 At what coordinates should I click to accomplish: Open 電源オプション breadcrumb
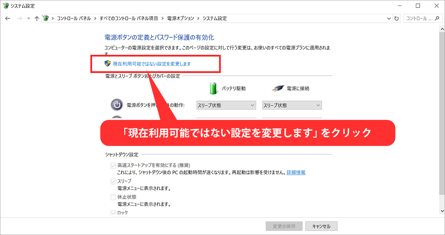(x=180, y=18)
